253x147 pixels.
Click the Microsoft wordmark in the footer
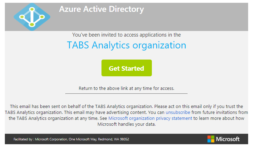tap(228, 139)
